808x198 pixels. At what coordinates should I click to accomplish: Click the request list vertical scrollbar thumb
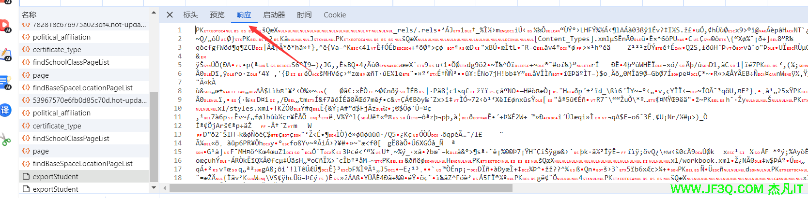coord(154,135)
